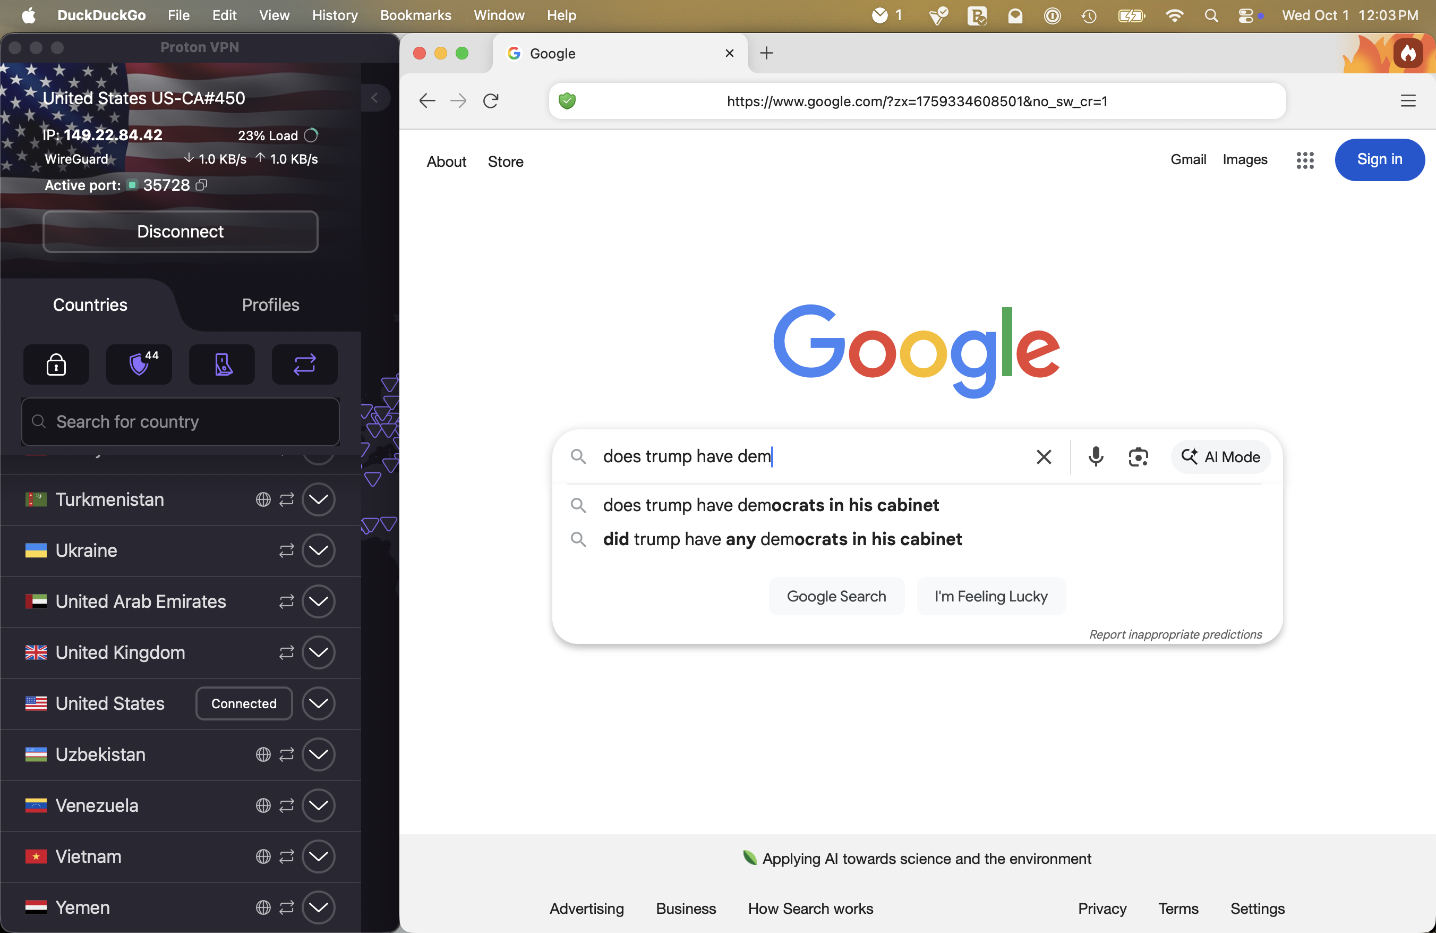Expand the United States server list

click(x=318, y=703)
